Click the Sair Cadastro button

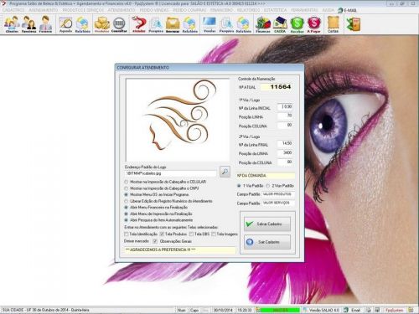(267, 242)
